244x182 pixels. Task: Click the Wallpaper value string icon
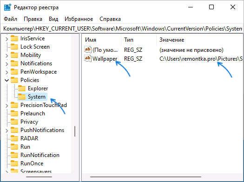(88, 58)
